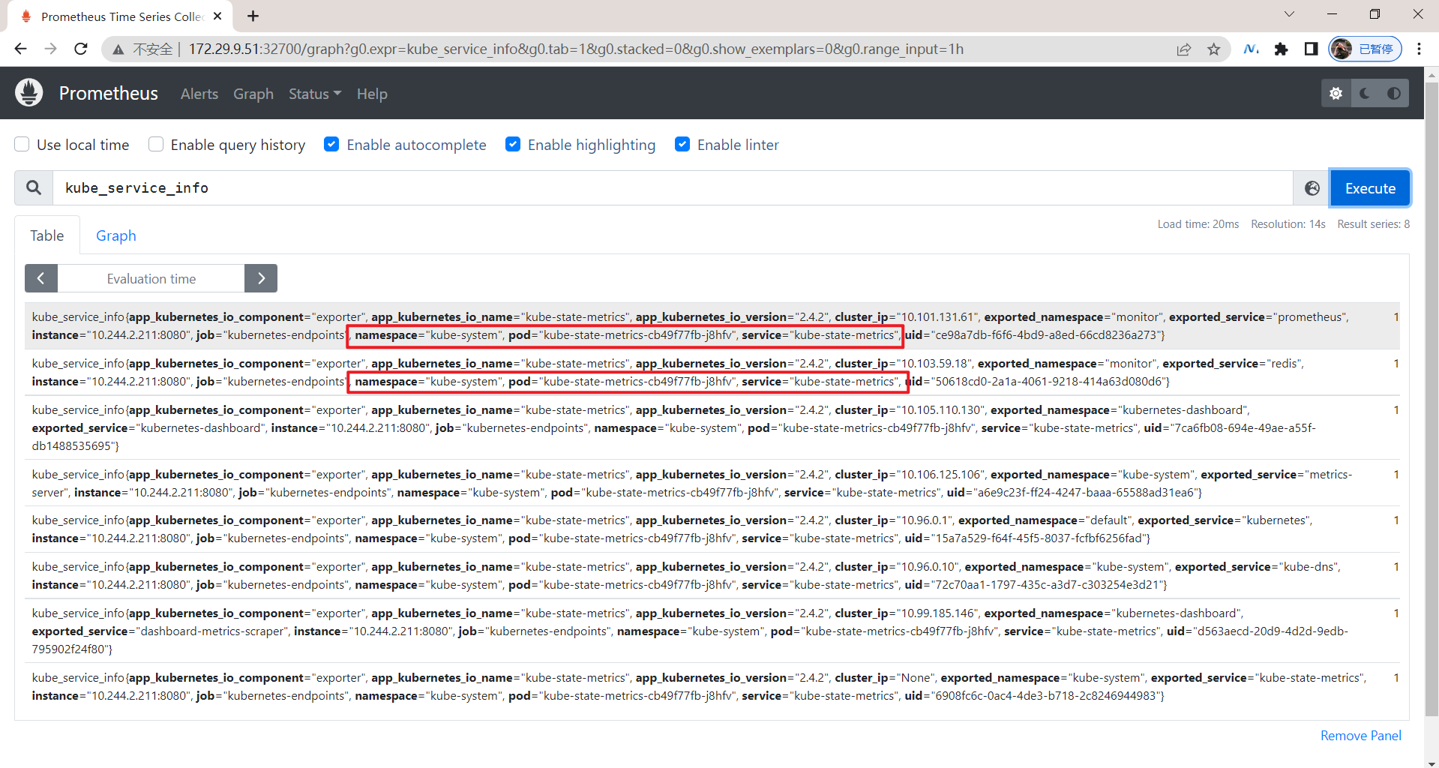Screen dimensions: 1439x768
Task: Click the Prometheus flame logo icon
Action: [29, 93]
